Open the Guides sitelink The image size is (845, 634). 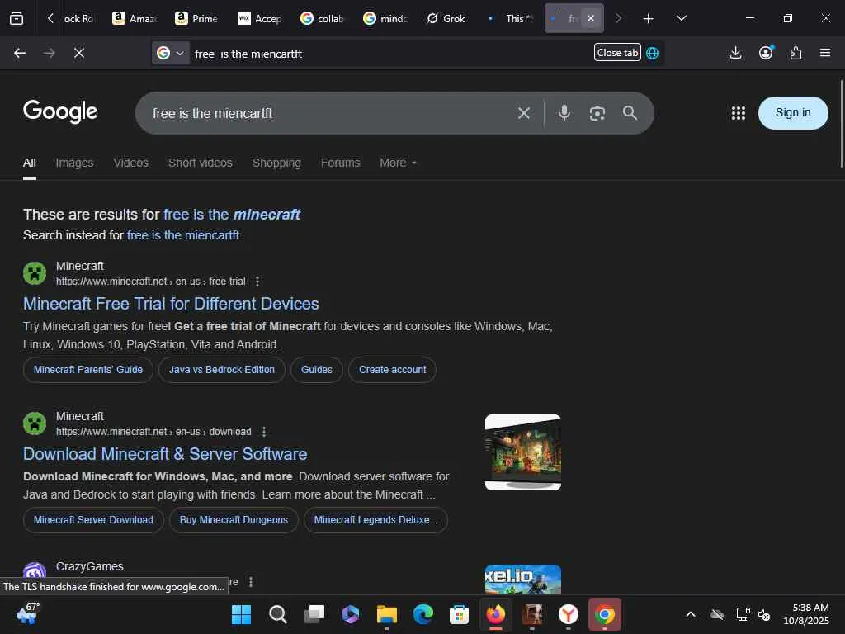pos(317,370)
